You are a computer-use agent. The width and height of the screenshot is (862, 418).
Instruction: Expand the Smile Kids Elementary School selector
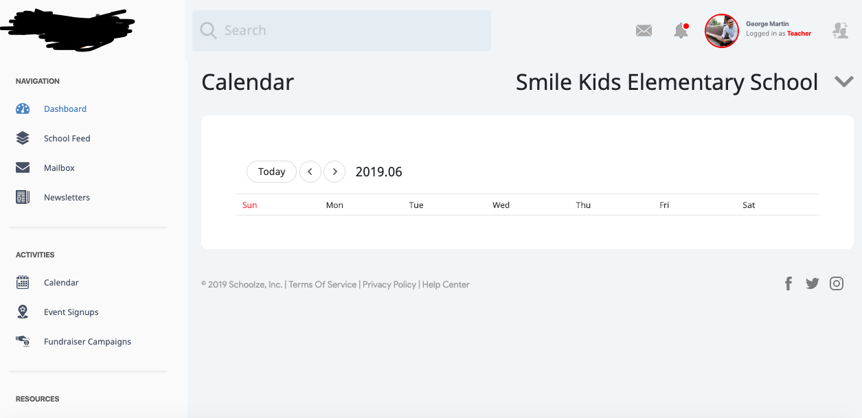[843, 81]
